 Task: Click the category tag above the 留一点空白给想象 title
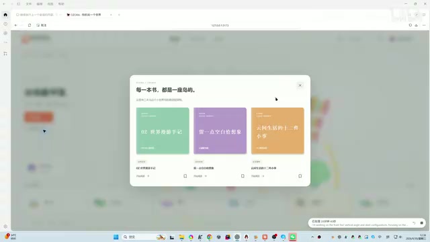click(x=199, y=161)
